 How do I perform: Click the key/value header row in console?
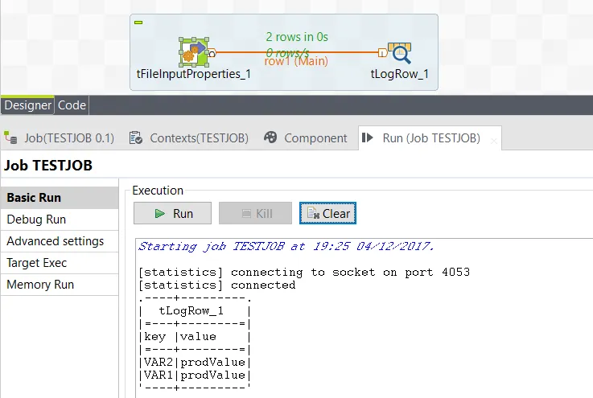195,336
